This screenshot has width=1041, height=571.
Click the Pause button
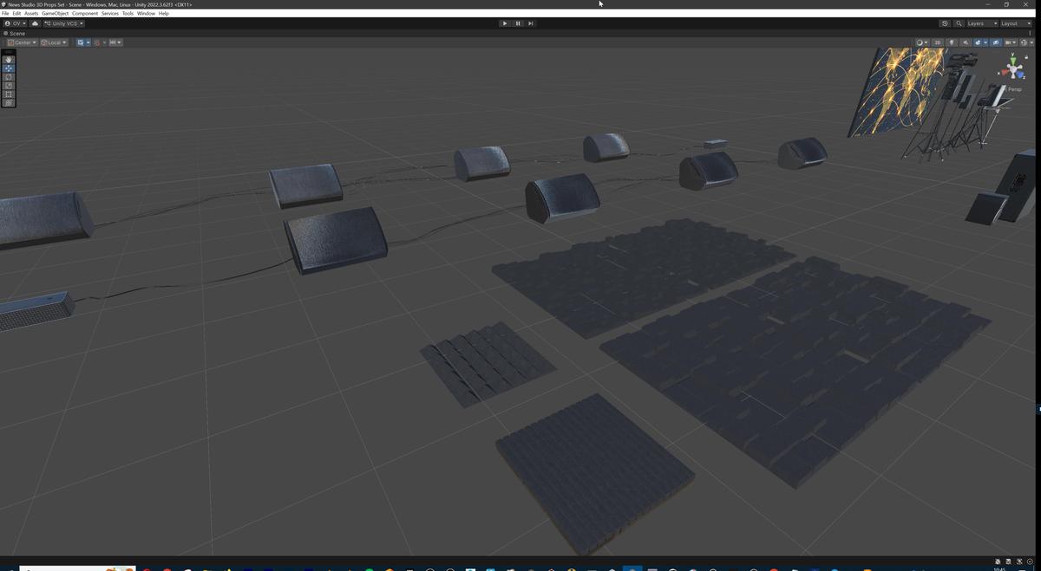click(518, 23)
